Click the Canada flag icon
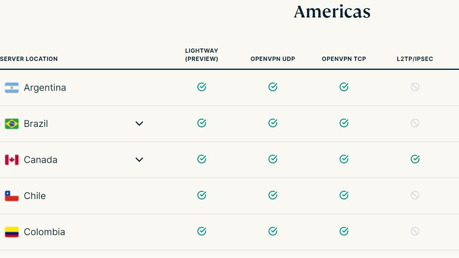This screenshot has width=459, height=258. pos(12,160)
